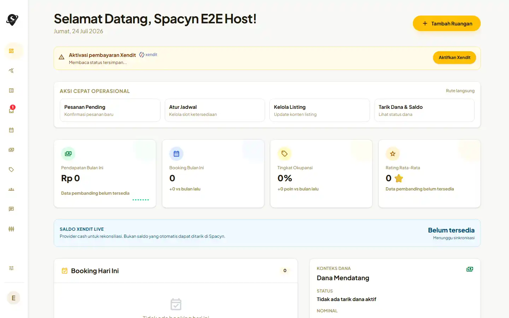Click the '+0 poin vs bulan lalu' text
The height and width of the screenshot is (318, 509).
point(298,189)
